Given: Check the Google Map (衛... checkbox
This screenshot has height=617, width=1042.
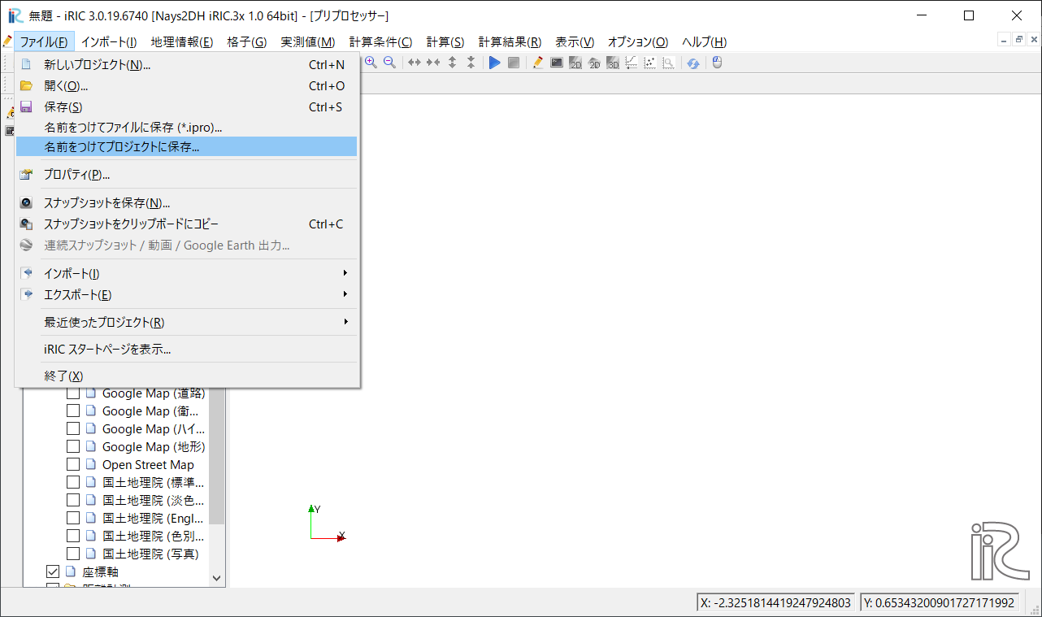Looking at the screenshot, I should click(73, 411).
